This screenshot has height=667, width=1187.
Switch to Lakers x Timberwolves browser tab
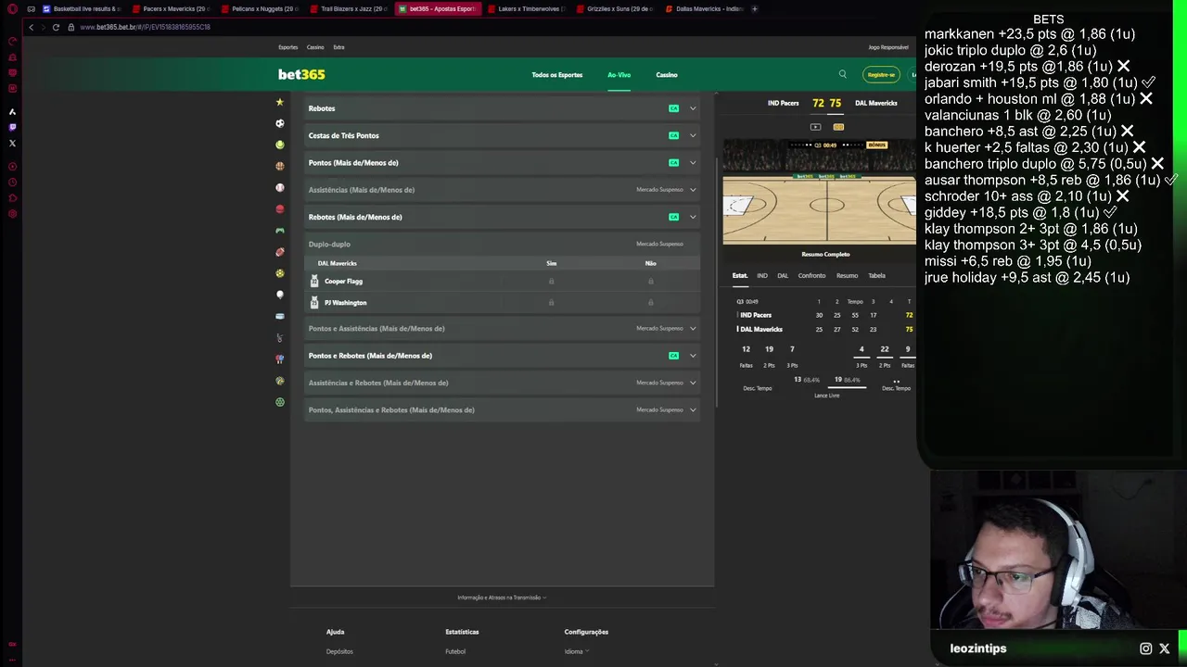tap(525, 8)
